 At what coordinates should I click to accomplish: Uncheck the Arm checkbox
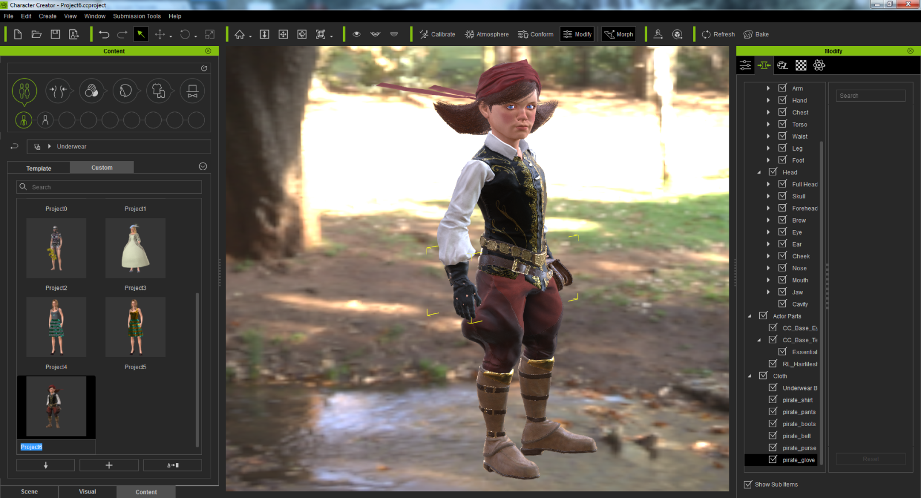tap(782, 88)
